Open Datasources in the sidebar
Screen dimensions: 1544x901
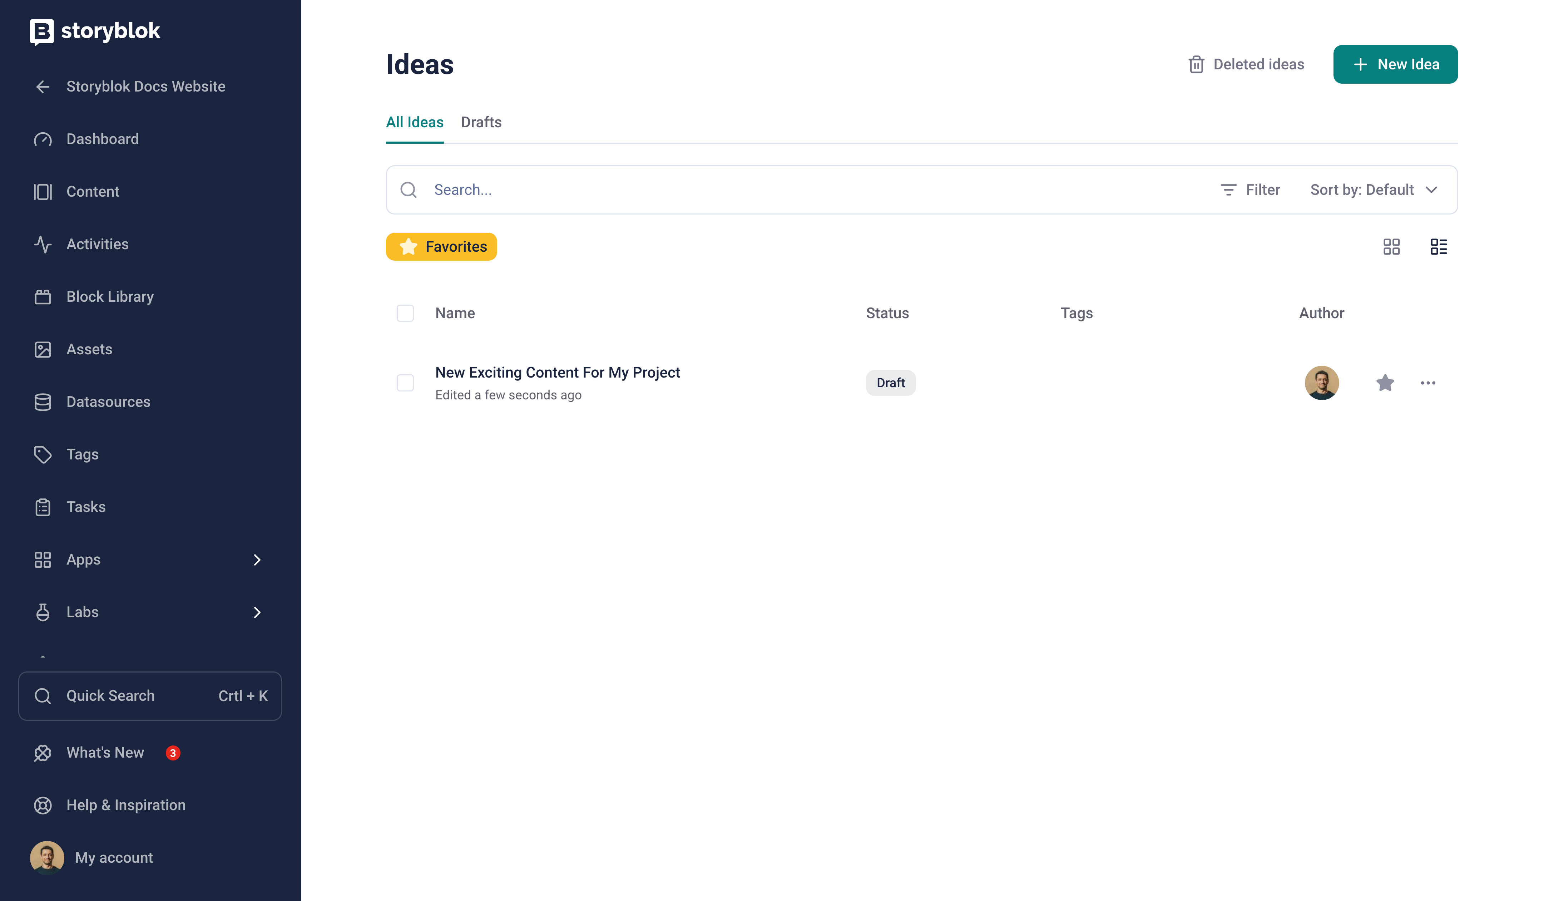click(108, 402)
